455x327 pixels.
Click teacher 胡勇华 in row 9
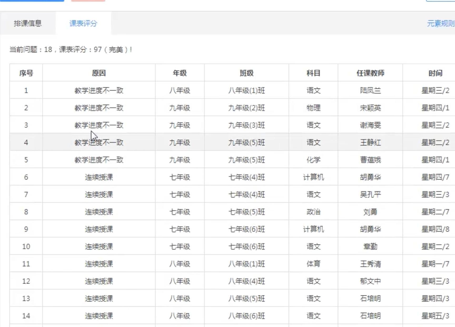(369, 229)
